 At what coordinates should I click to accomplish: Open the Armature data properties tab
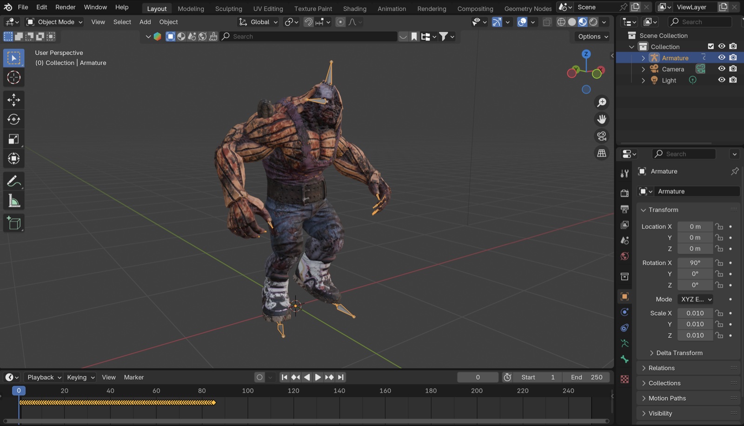[x=624, y=343]
